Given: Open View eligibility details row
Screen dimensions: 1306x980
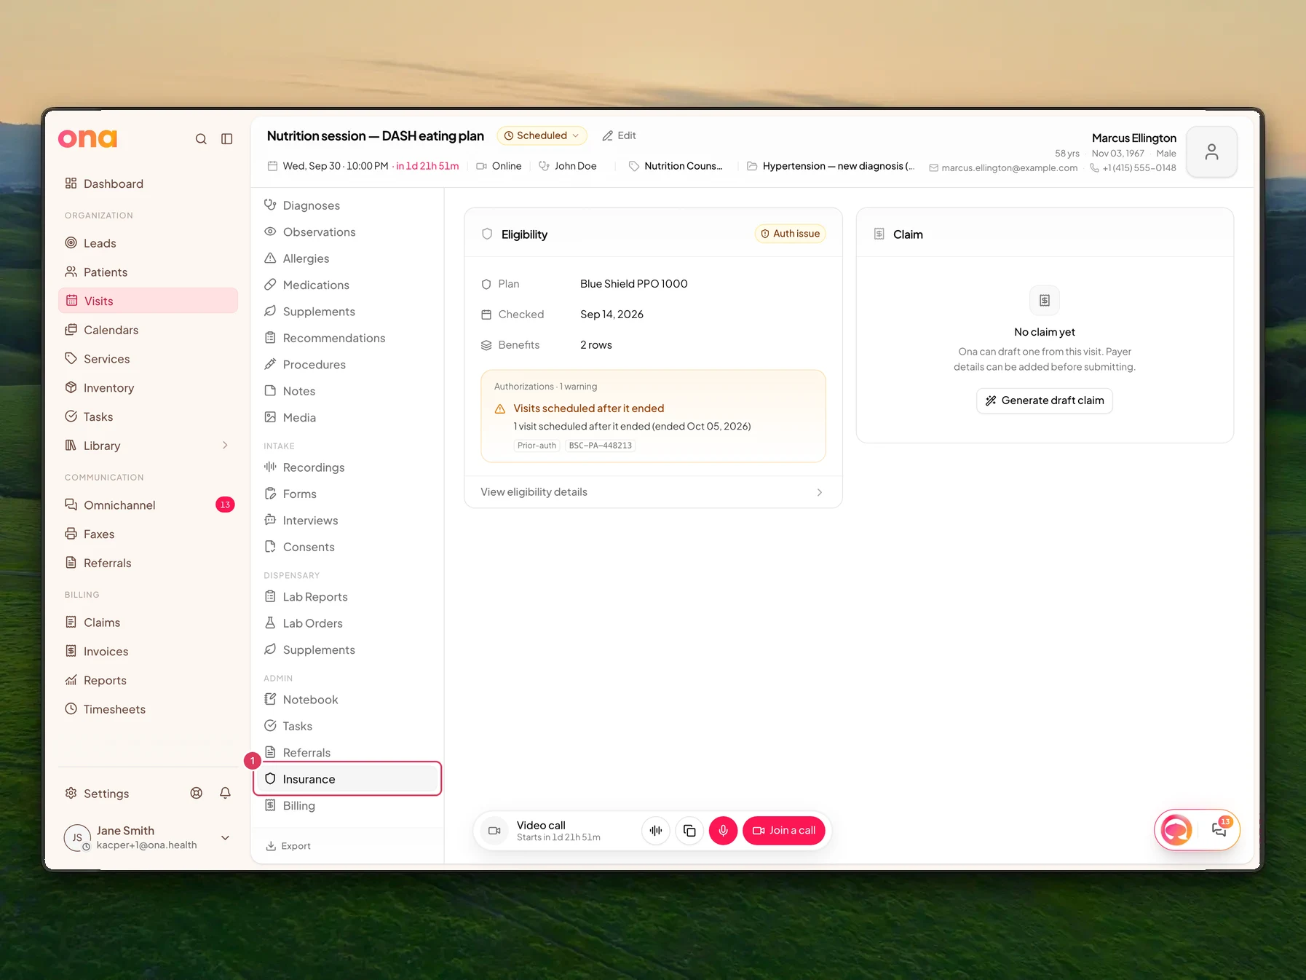Looking at the screenshot, I should [653, 492].
